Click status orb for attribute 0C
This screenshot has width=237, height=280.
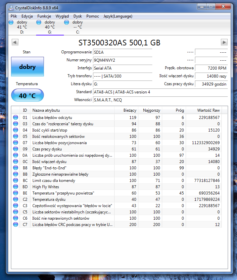(16, 161)
